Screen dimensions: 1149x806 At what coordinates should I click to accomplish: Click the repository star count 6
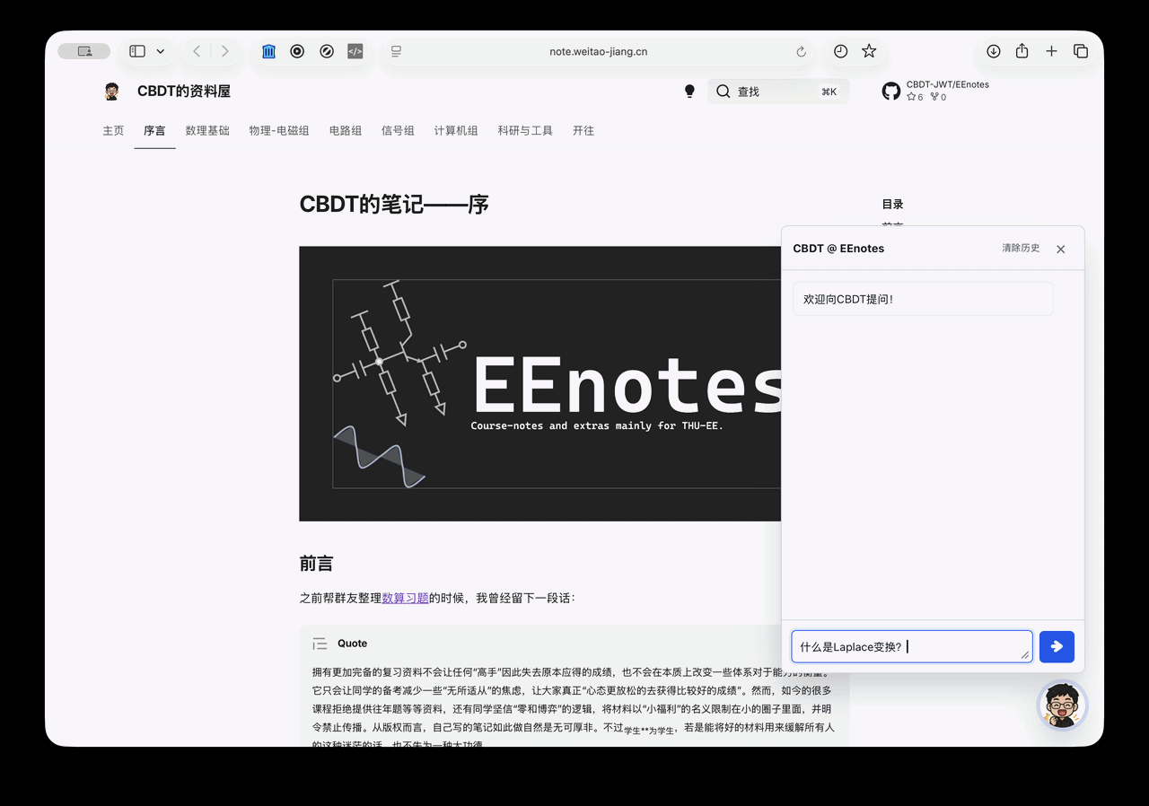(915, 97)
